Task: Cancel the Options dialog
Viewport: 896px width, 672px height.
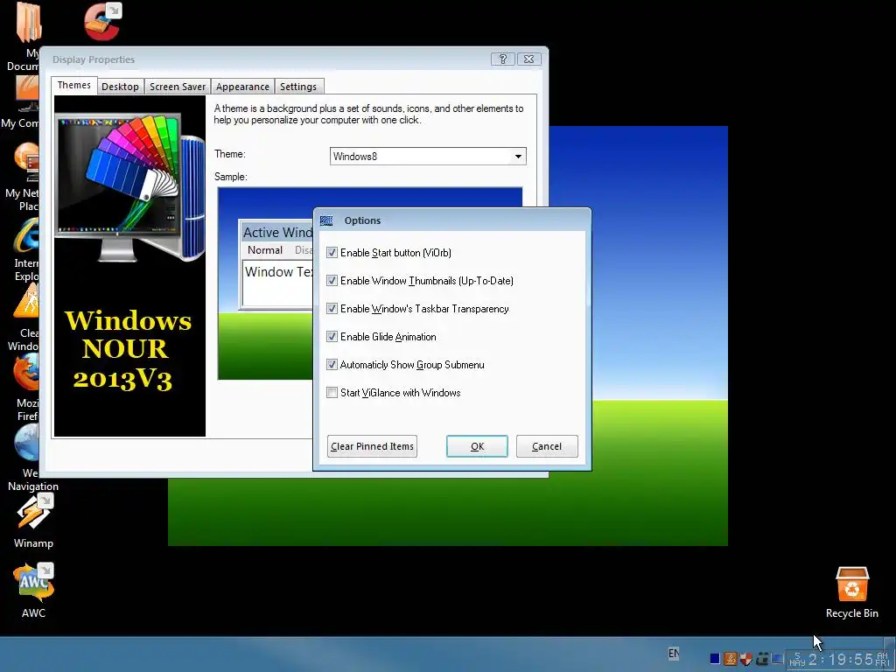Action: tap(547, 446)
